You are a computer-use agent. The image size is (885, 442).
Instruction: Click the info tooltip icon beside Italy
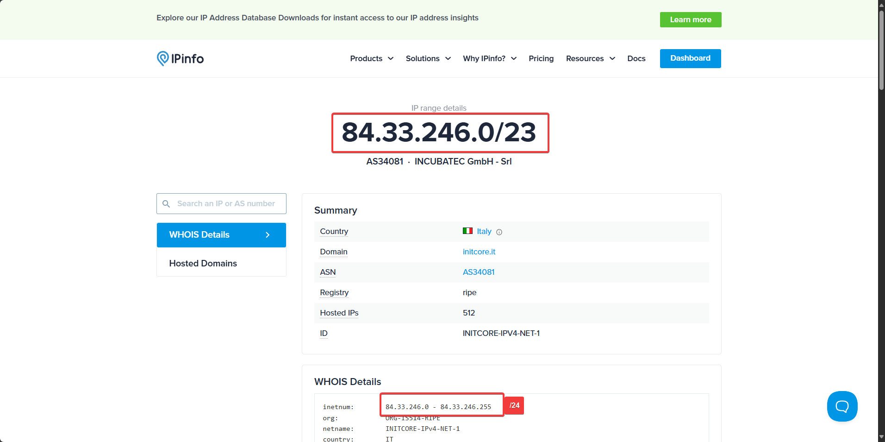499,232
